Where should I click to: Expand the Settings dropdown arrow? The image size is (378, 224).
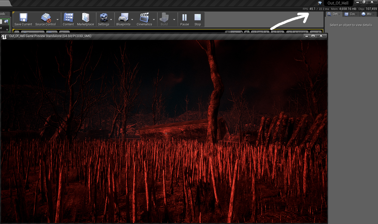tap(111, 20)
